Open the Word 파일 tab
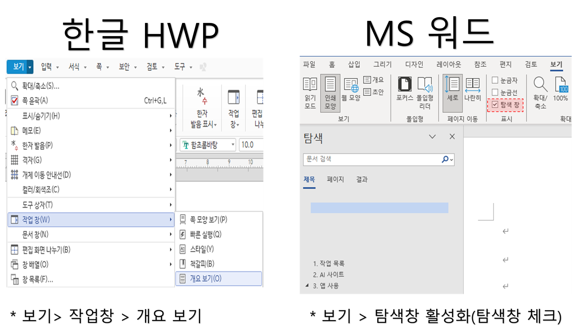 [309, 64]
